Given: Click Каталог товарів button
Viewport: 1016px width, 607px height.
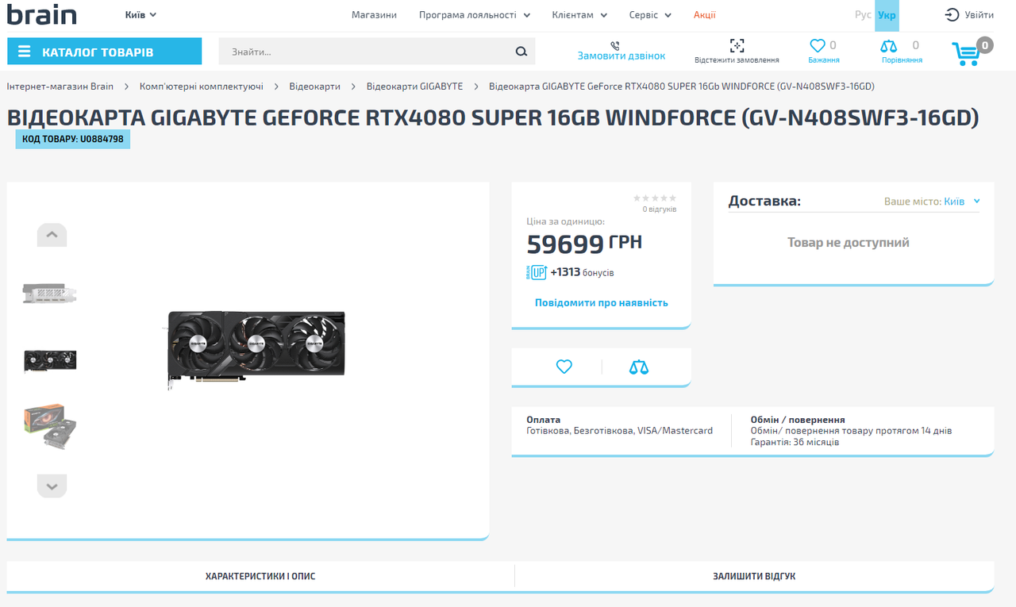Looking at the screenshot, I should pos(104,52).
